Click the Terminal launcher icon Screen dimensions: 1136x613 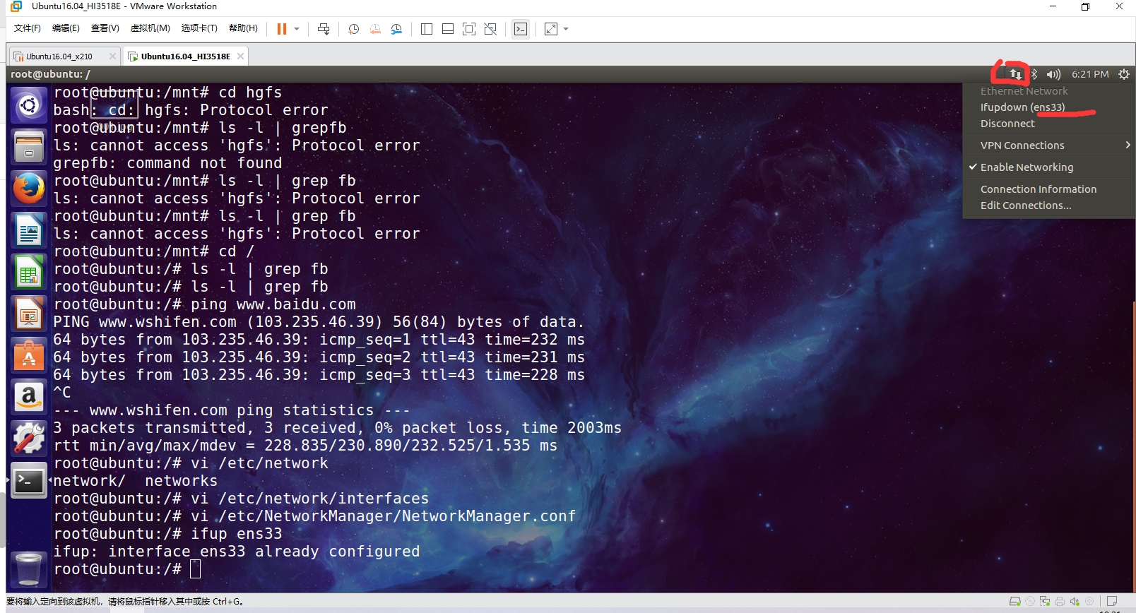(x=29, y=480)
